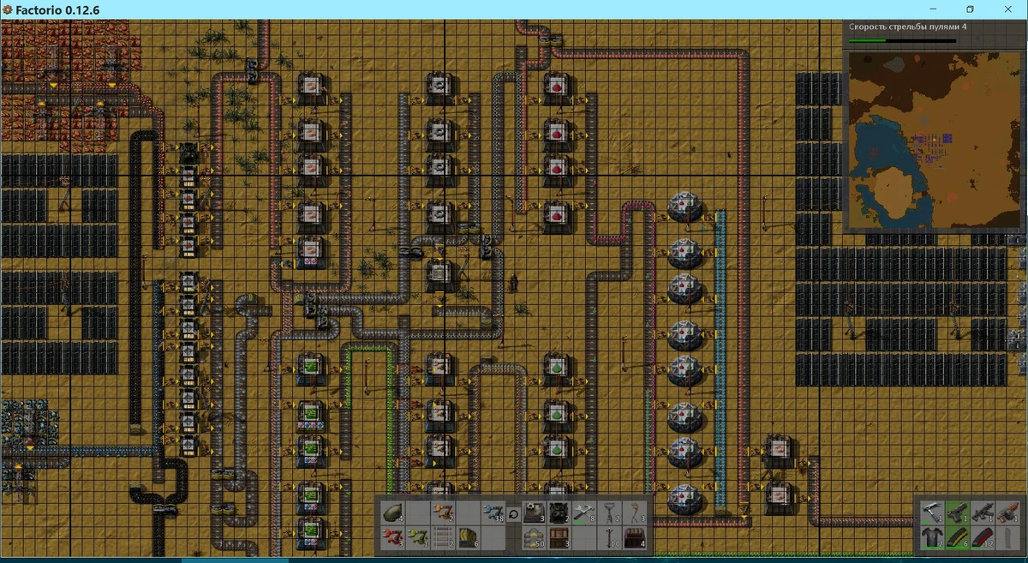Select the fast inserter stack of 38

(x=496, y=513)
